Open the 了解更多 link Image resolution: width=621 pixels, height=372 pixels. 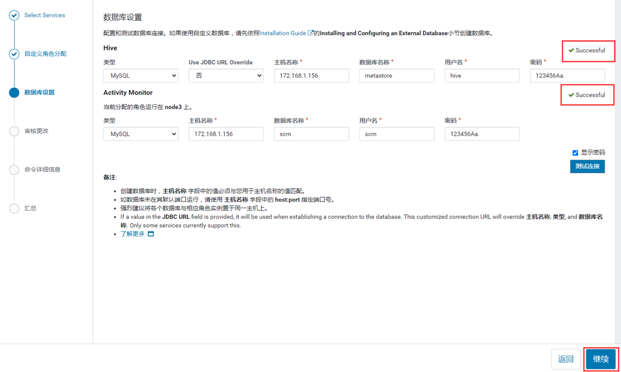[x=132, y=234]
